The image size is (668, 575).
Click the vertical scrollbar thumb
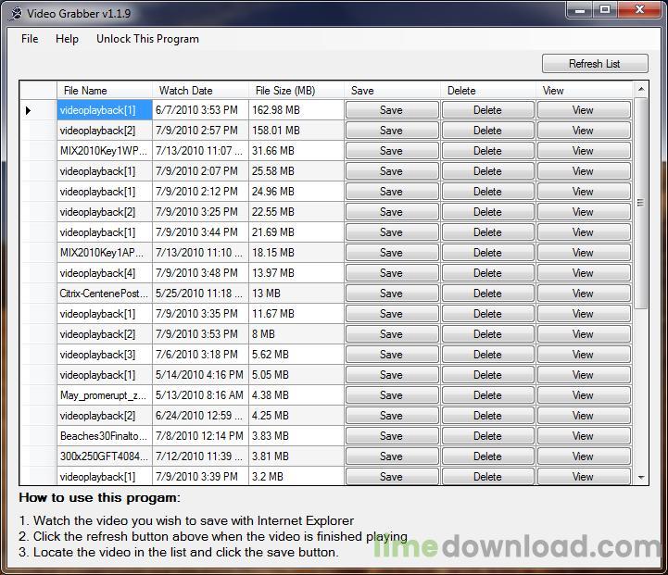pos(641,202)
